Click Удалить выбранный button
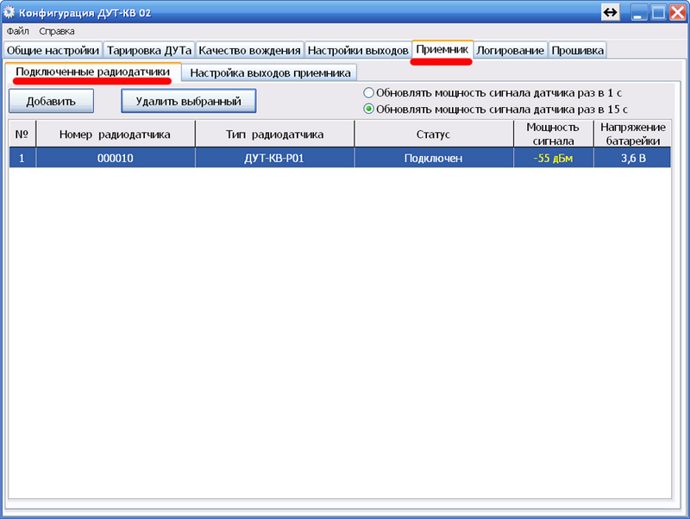 (x=188, y=101)
